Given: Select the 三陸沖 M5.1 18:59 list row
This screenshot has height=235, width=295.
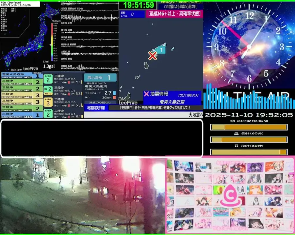Looking at the screenshot, I should pos(22,82).
